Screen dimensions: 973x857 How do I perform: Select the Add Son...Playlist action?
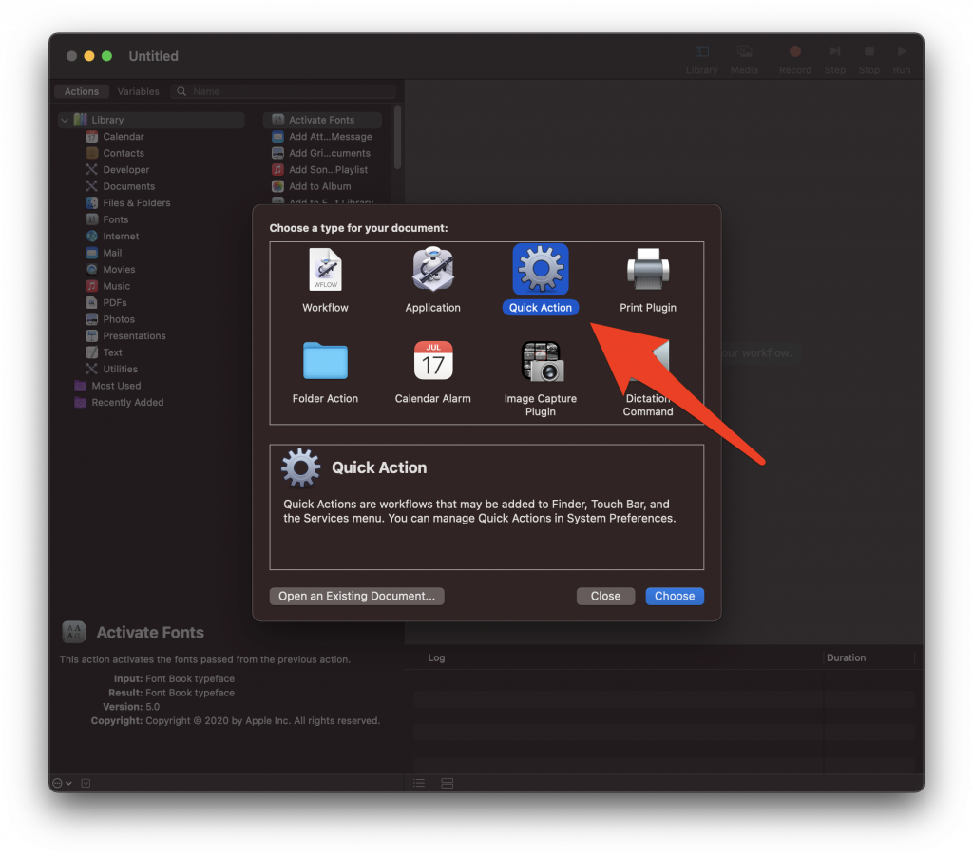click(323, 169)
